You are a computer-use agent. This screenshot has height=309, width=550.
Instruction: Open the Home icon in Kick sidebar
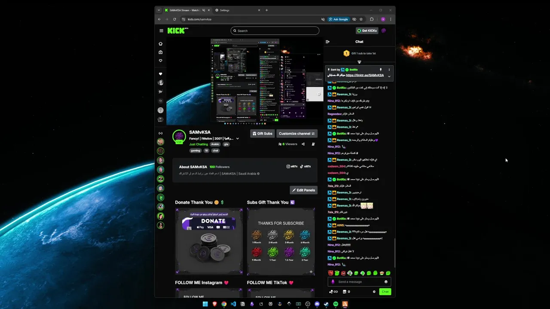pos(161,44)
